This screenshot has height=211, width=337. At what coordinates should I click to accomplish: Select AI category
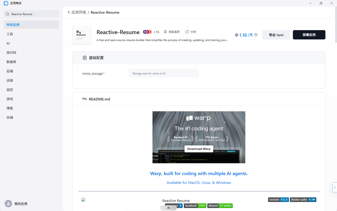31,43
